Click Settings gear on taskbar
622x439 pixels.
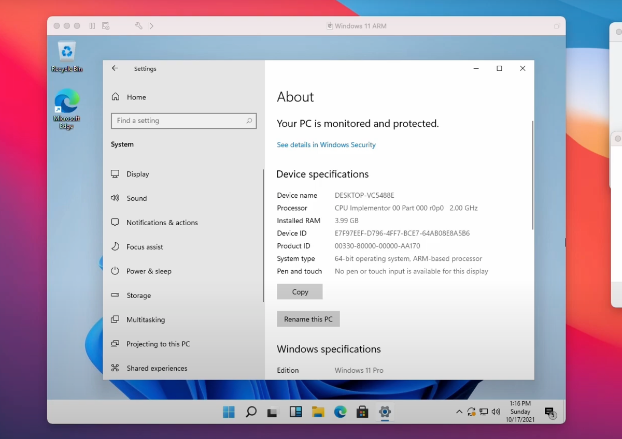385,412
